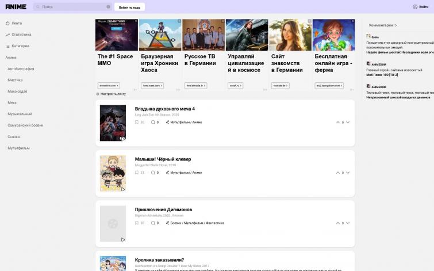
Task: Click the Браузерная игра Хроники Хаоса ad
Action: [160, 54]
